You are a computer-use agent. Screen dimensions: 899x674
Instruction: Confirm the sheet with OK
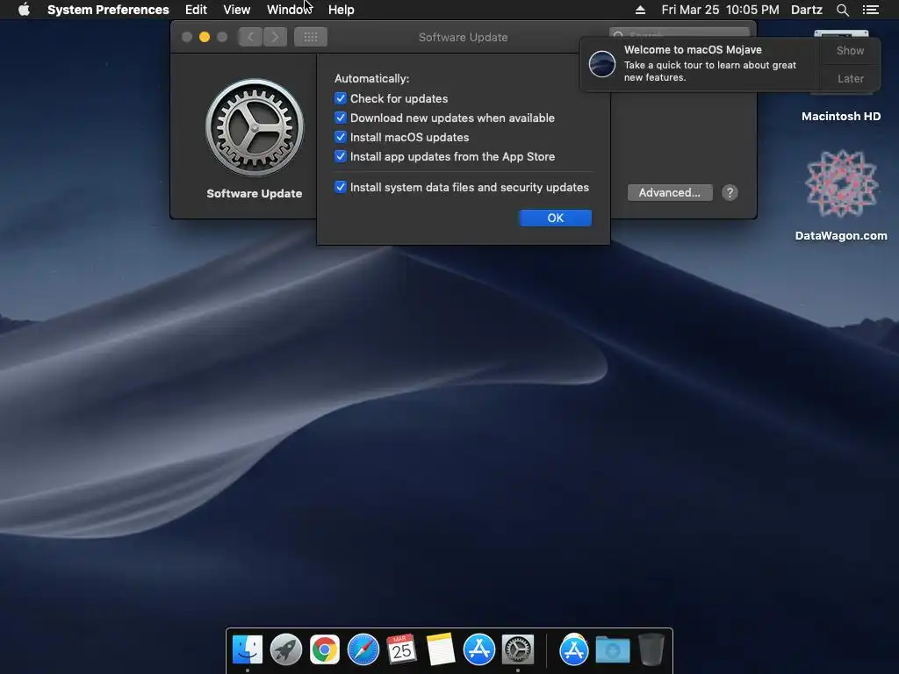[x=555, y=218]
